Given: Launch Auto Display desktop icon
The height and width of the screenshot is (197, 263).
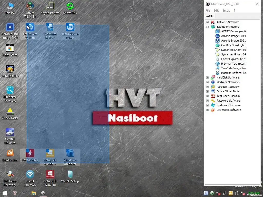Looking at the screenshot, I should (10, 71).
